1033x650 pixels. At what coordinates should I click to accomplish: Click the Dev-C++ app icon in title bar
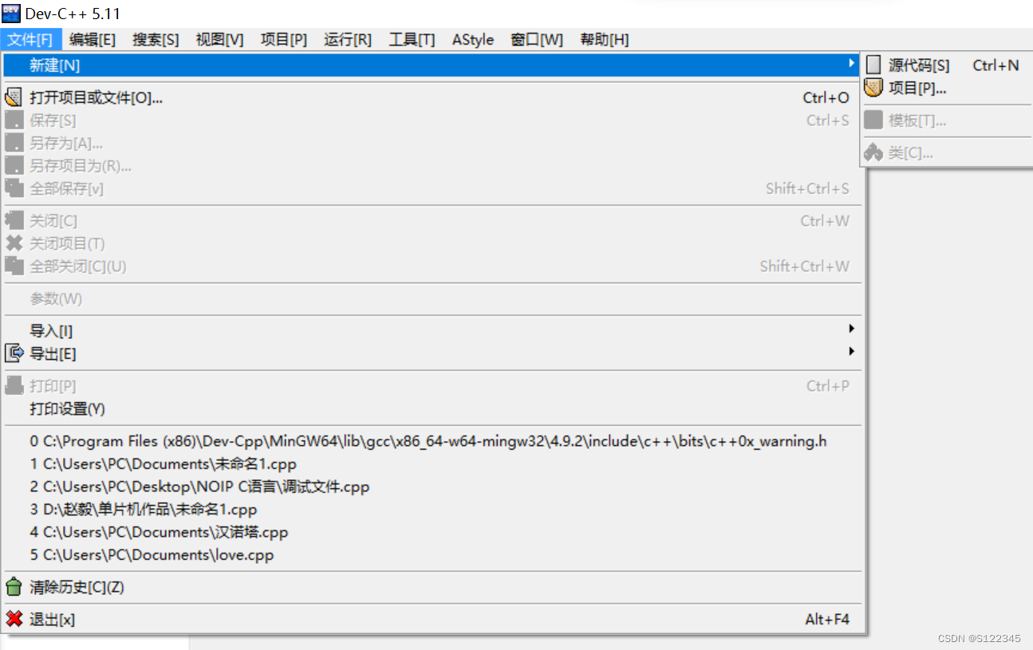click(11, 14)
